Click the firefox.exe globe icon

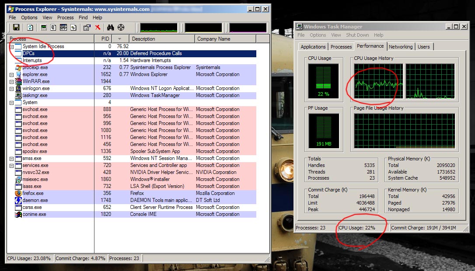[18, 193]
